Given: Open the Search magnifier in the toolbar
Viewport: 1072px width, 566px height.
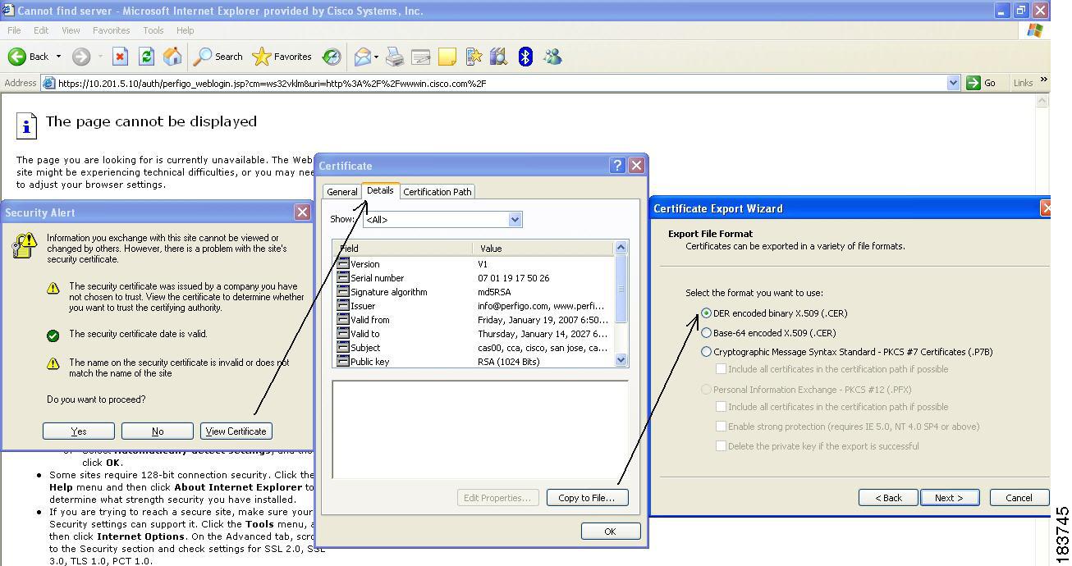Looking at the screenshot, I should [202, 57].
